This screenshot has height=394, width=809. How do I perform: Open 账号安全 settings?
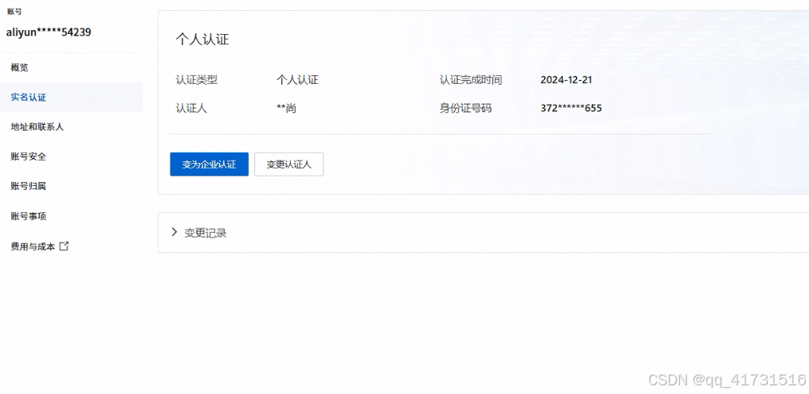pyautogui.click(x=29, y=157)
